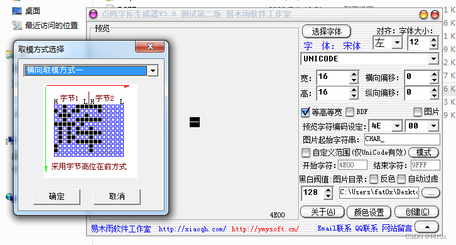Viewport: 456px width, 245px height.
Task: Enable the 自动过虑 checkbox
Action: [x=401, y=179]
